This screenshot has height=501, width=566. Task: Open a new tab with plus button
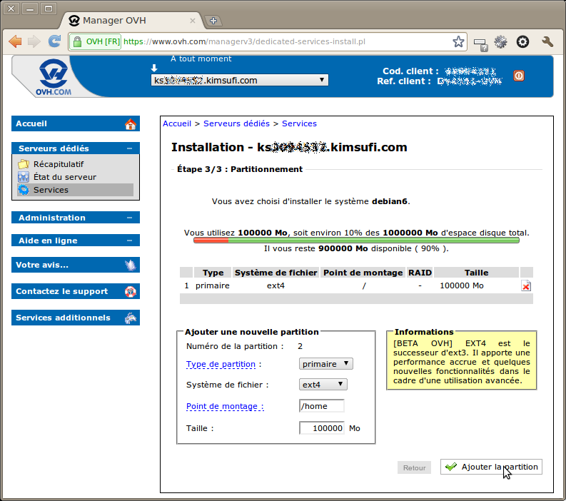(213, 21)
